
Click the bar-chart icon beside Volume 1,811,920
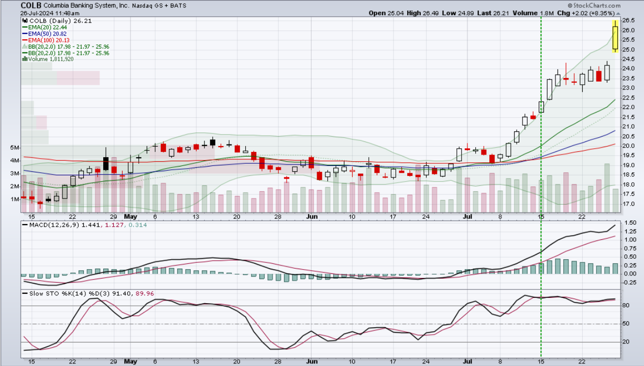click(x=24, y=59)
